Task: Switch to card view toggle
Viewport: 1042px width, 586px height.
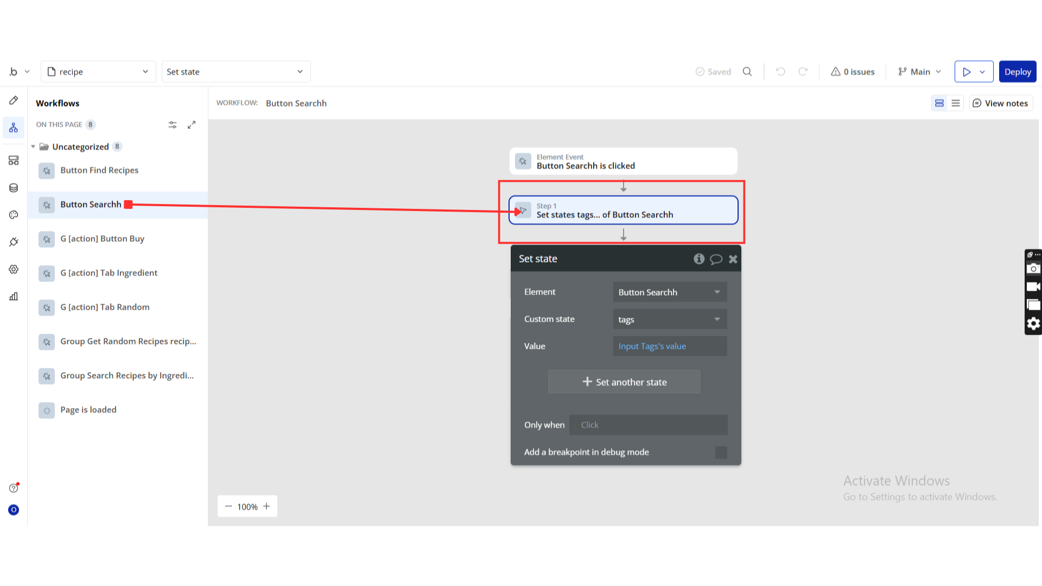Action: (939, 103)
